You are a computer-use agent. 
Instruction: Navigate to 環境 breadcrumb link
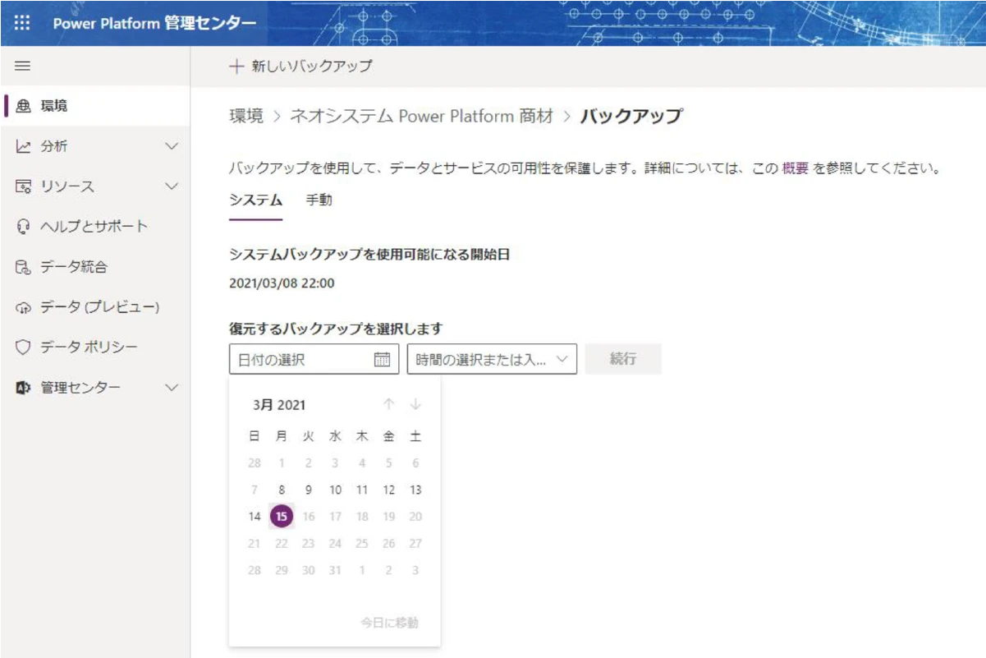point(246,117)
